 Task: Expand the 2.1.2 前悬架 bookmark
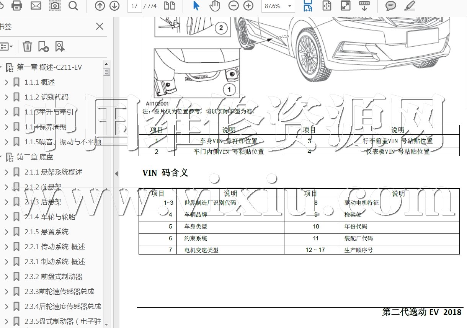coord(7,187)
